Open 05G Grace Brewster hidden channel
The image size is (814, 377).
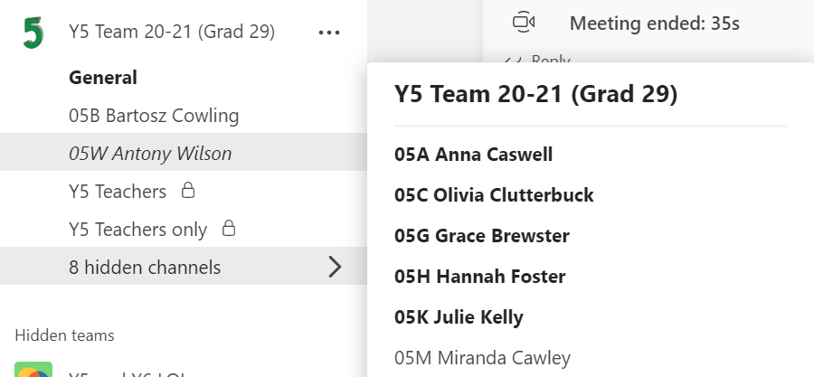(481, 236)
